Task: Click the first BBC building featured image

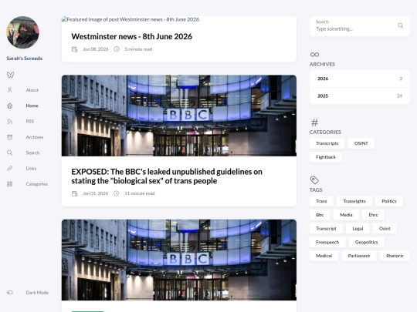Action: coord(179,116)
